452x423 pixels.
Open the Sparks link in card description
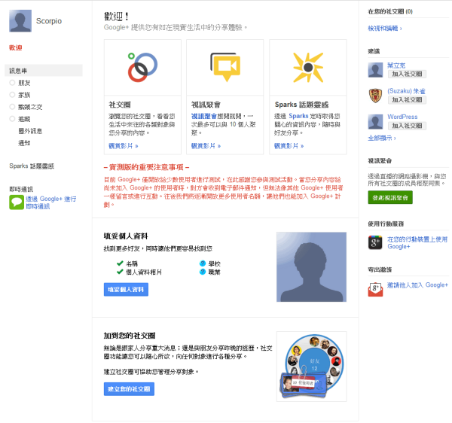click(298, 116)
